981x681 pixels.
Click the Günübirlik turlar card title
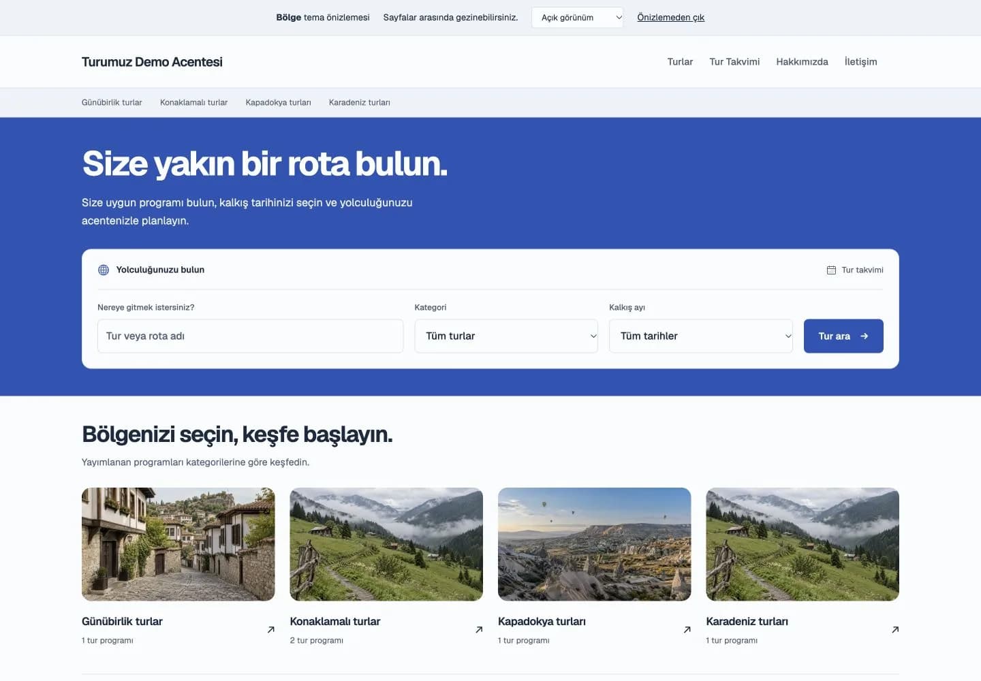click(x=122, y=622)
